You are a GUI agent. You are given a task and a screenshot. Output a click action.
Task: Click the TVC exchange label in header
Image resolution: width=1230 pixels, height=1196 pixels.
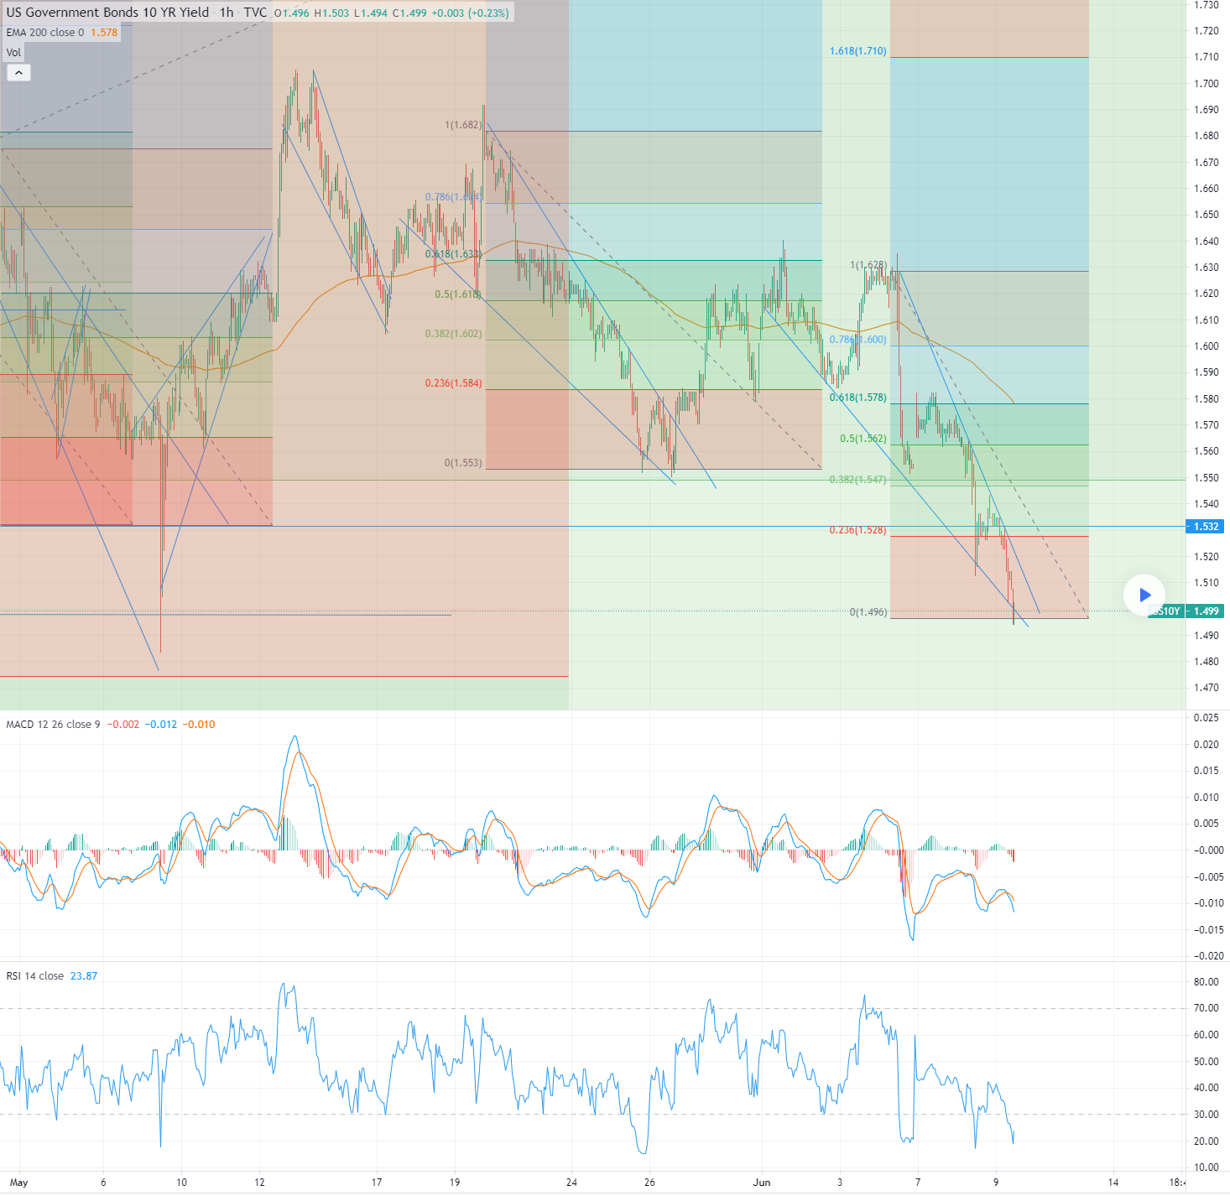[255, 13]
